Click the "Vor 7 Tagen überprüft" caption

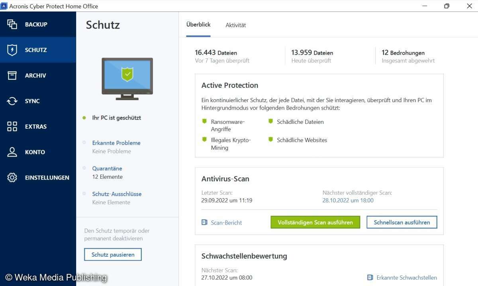[x=222, y=61]
